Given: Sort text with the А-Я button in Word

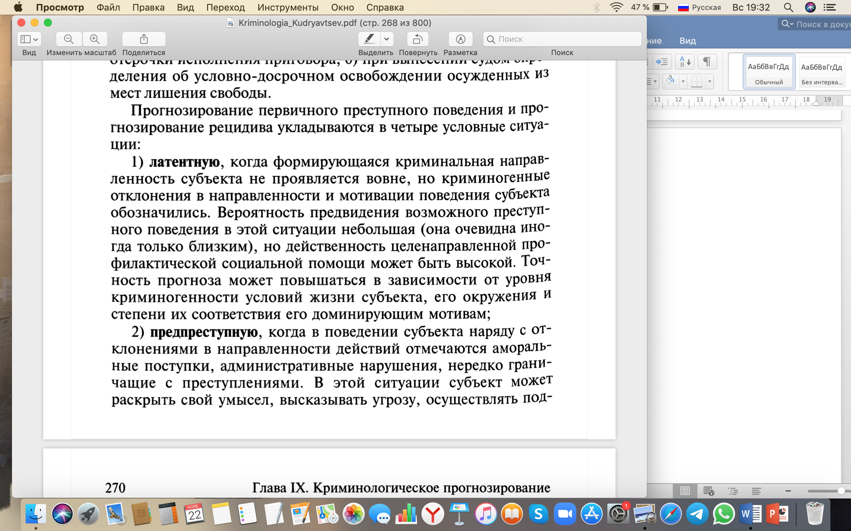Looking at the screenshot, I should tap(685, 62).
